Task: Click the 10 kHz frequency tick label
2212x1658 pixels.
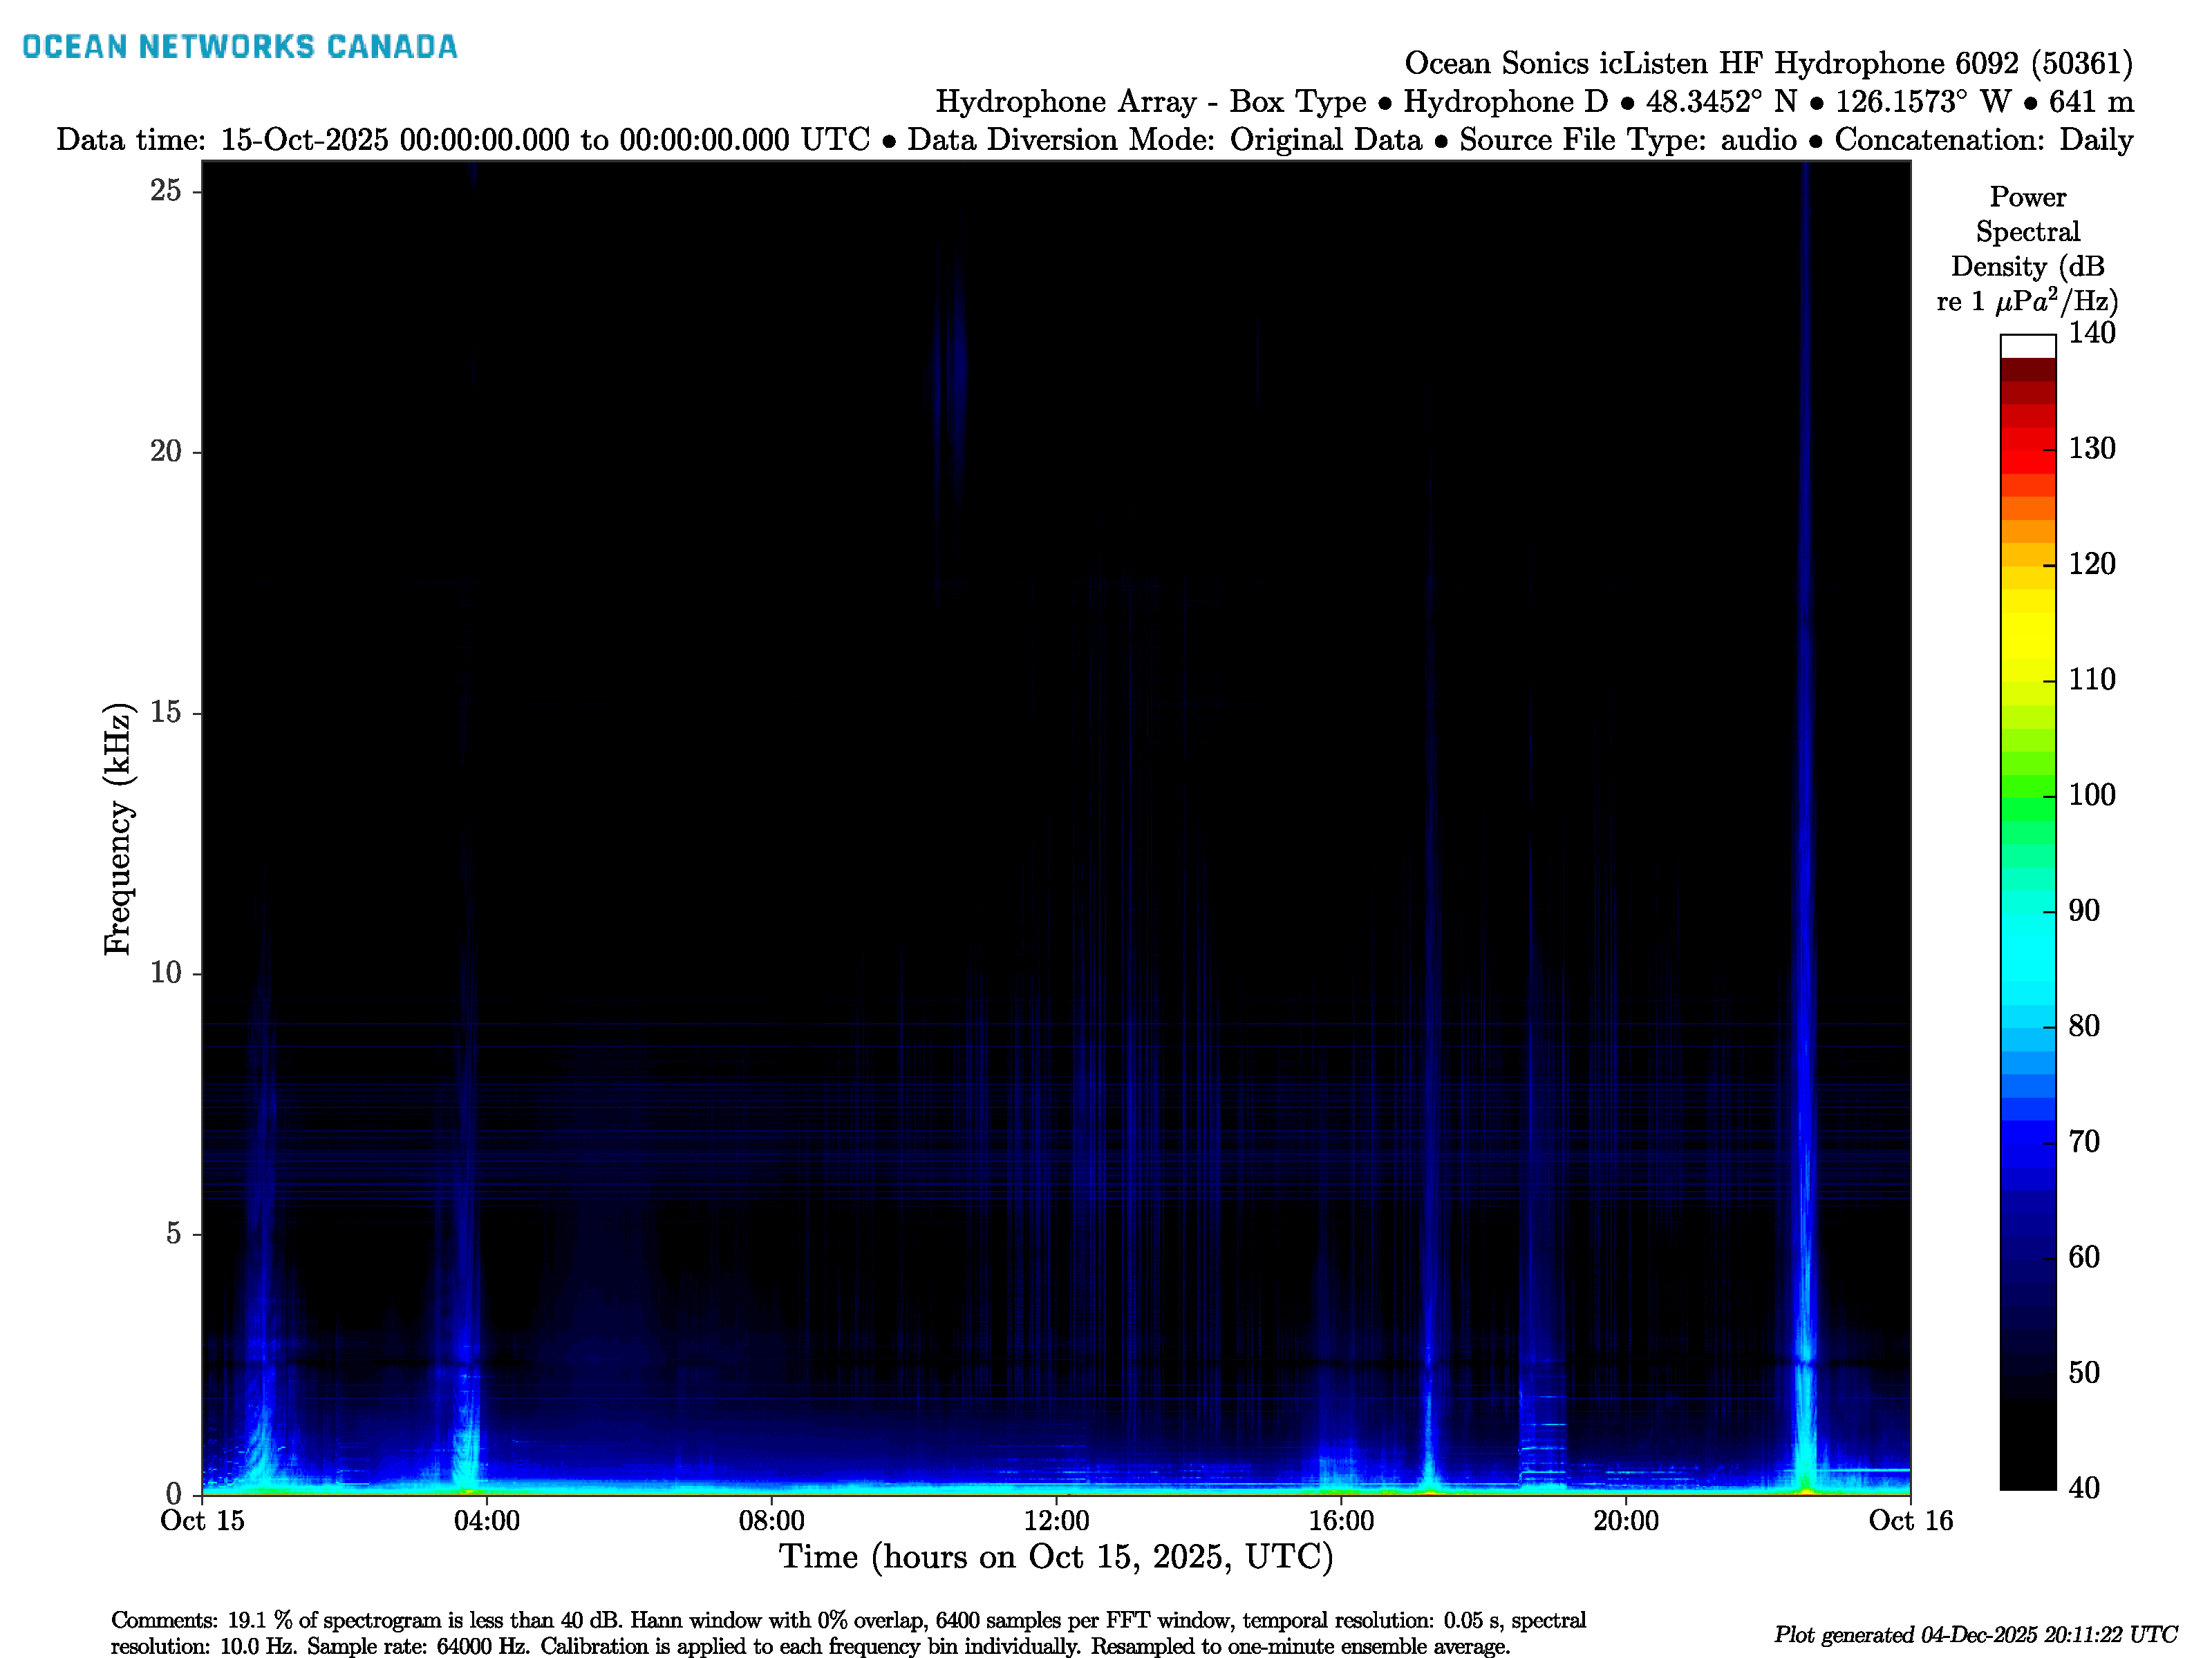Action: pos(165,973)
